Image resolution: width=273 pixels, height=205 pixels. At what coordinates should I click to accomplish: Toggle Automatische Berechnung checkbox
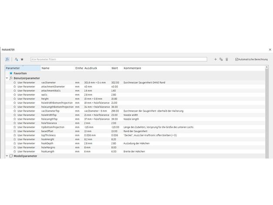[236, 59]
